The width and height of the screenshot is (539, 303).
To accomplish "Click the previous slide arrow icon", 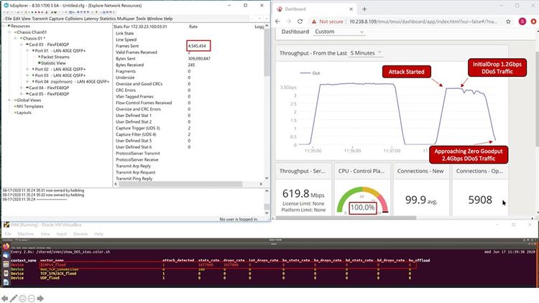I will 4,299.
